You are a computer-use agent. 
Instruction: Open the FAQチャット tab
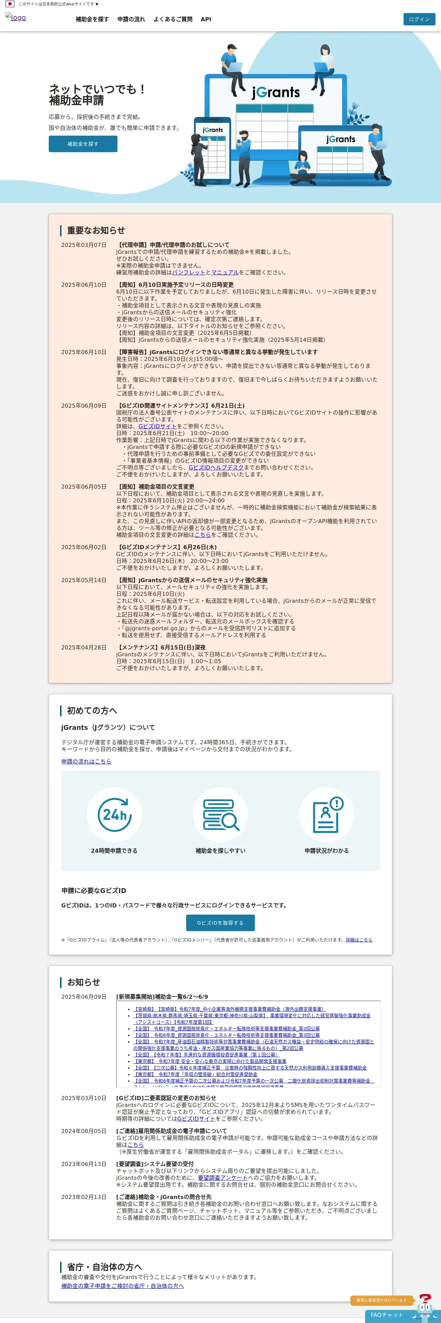(387, 1315)
